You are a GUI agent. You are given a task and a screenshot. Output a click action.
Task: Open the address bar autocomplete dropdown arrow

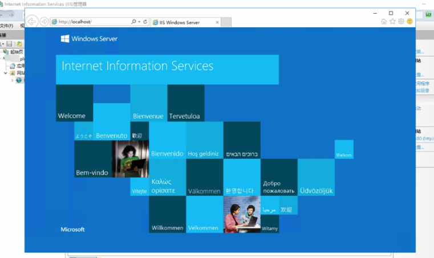pyautogui.click(x=139, y=22)
